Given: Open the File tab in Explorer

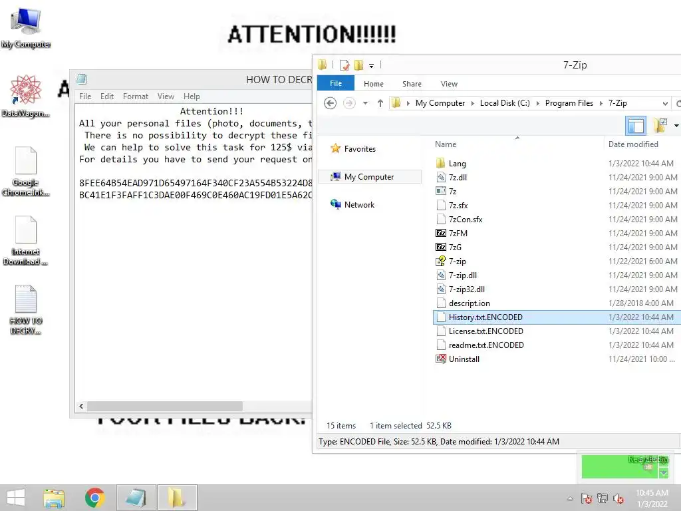Looking at the screenshot, I should [x=336, y=83].
